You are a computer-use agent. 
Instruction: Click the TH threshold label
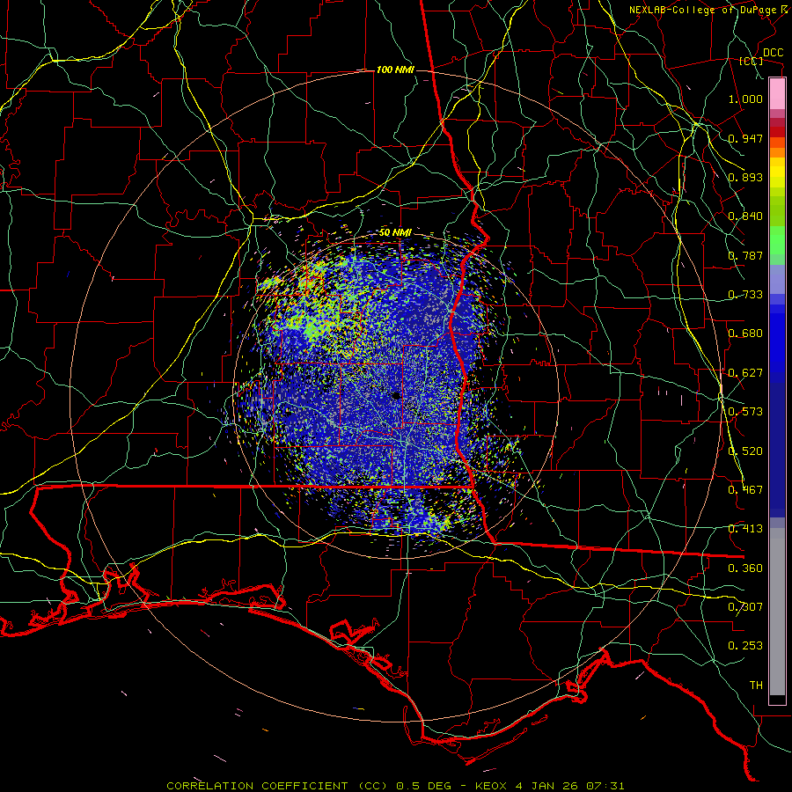point(756,686)
